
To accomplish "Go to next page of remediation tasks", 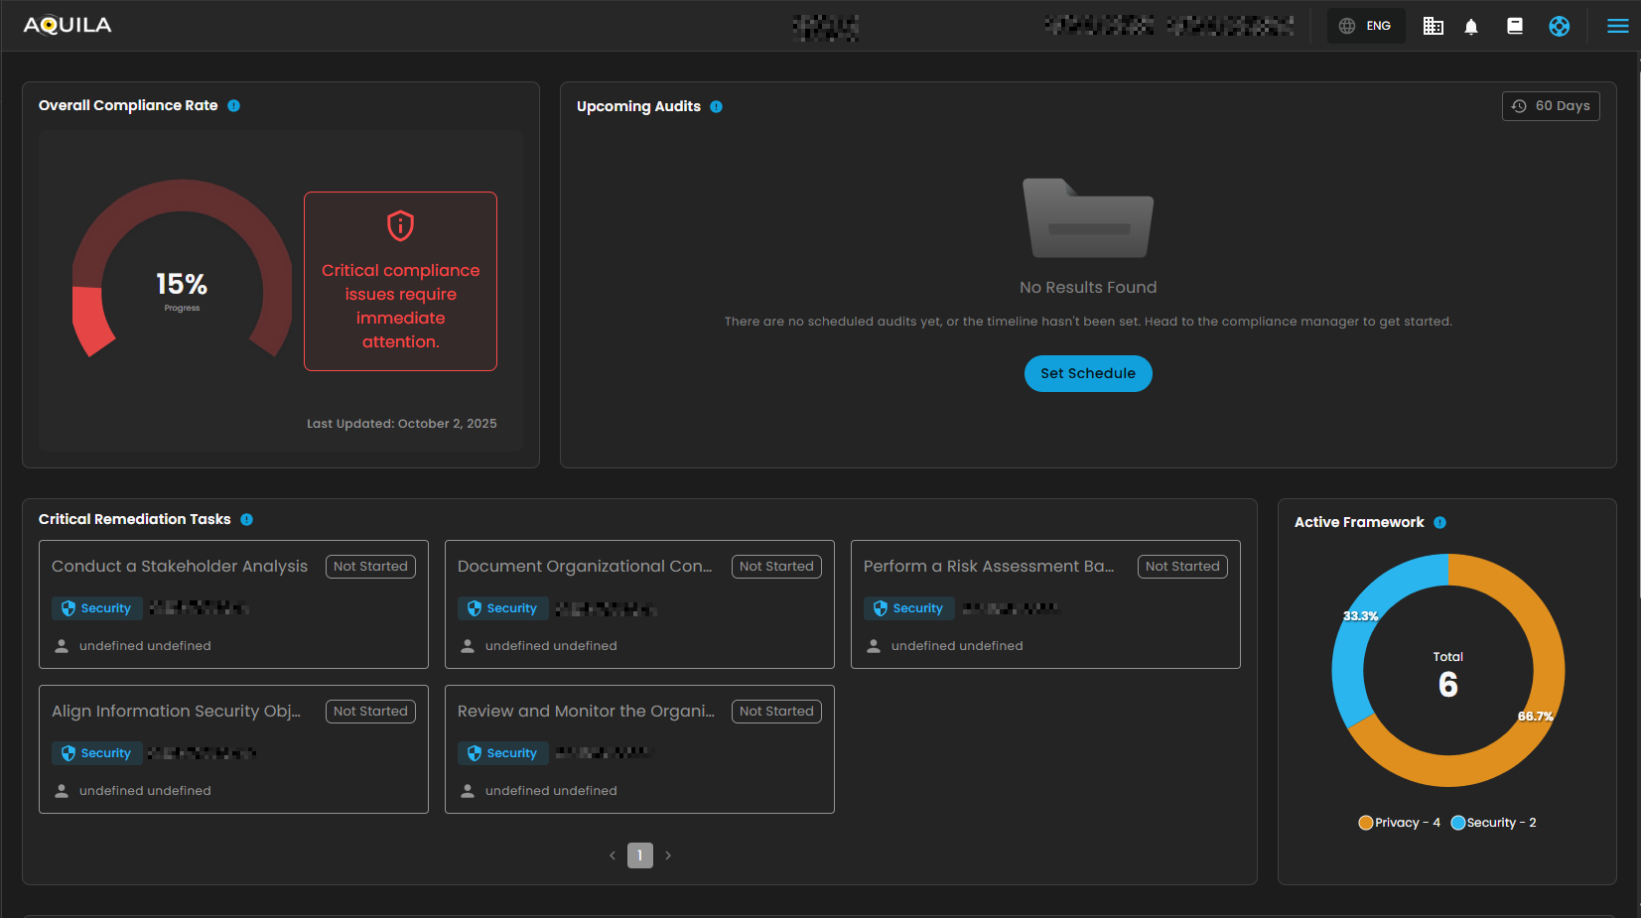I will coord(668,855).
